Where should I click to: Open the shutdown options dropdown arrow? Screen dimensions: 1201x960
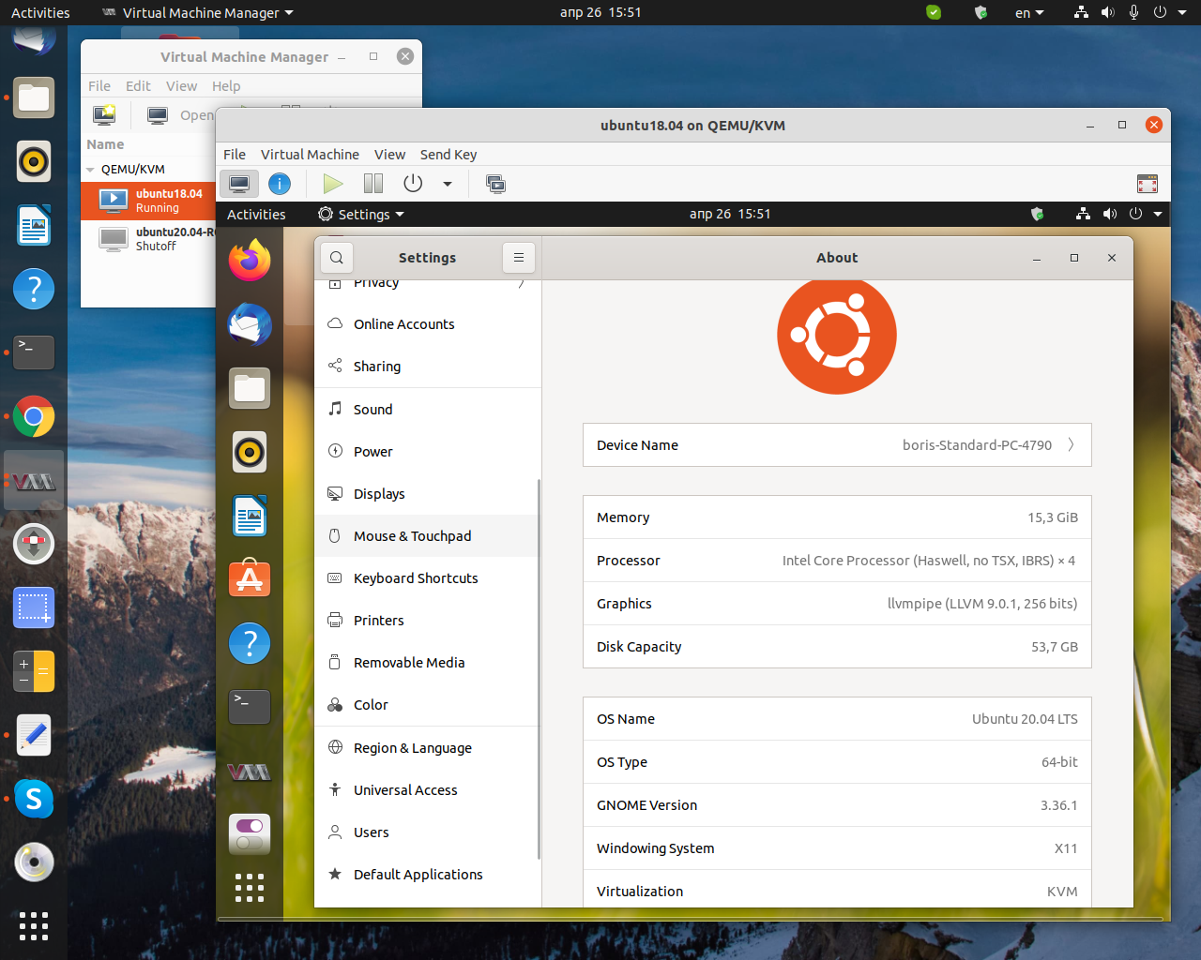coord(448,183)
